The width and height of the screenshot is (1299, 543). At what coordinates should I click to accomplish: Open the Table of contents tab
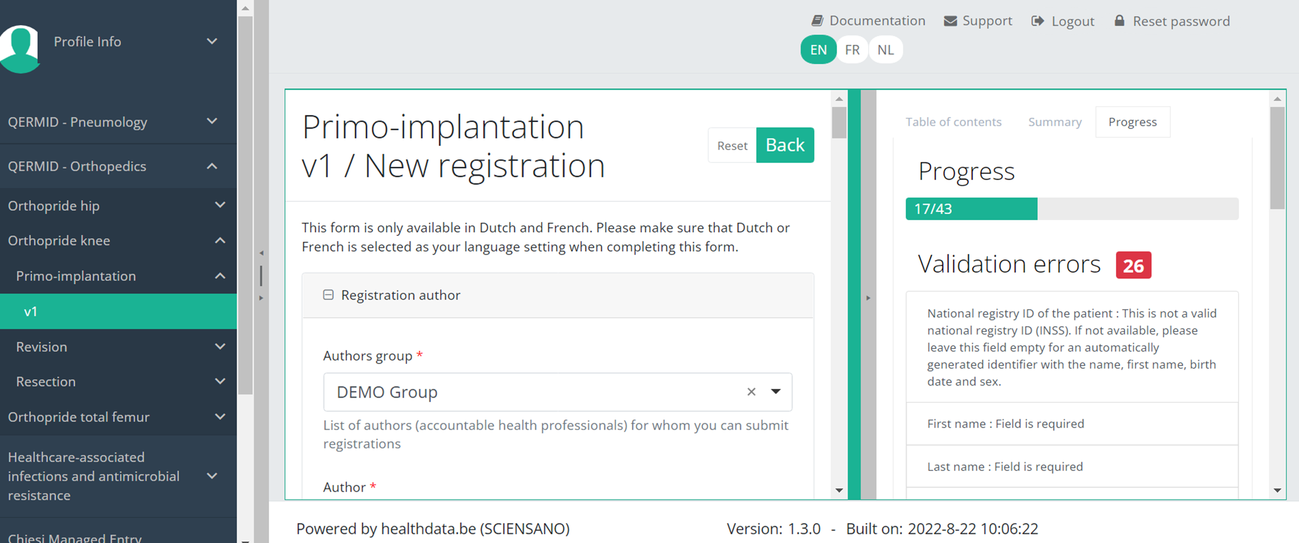point(953,122)
